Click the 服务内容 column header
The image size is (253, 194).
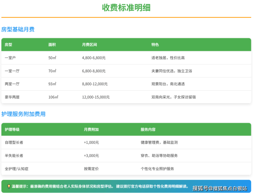pyautogui.click(x=148, y=130)
